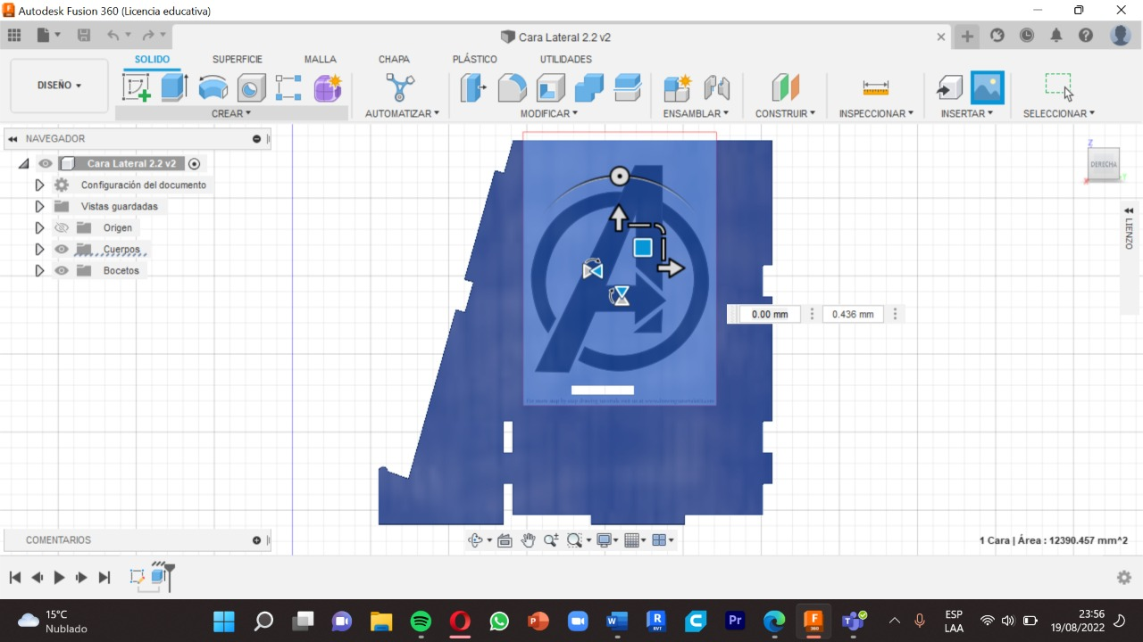Choose the Offset Plane construct icon
Viewport: 1143px width, 642px height.
[786, 87]
